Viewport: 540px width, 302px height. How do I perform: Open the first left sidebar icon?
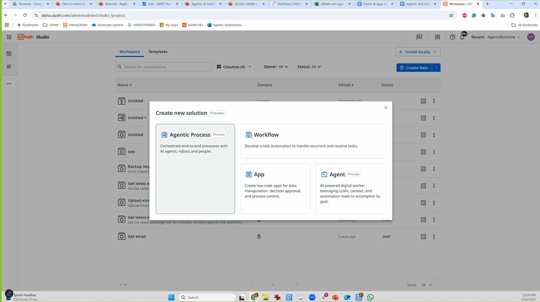click(9, 54)
